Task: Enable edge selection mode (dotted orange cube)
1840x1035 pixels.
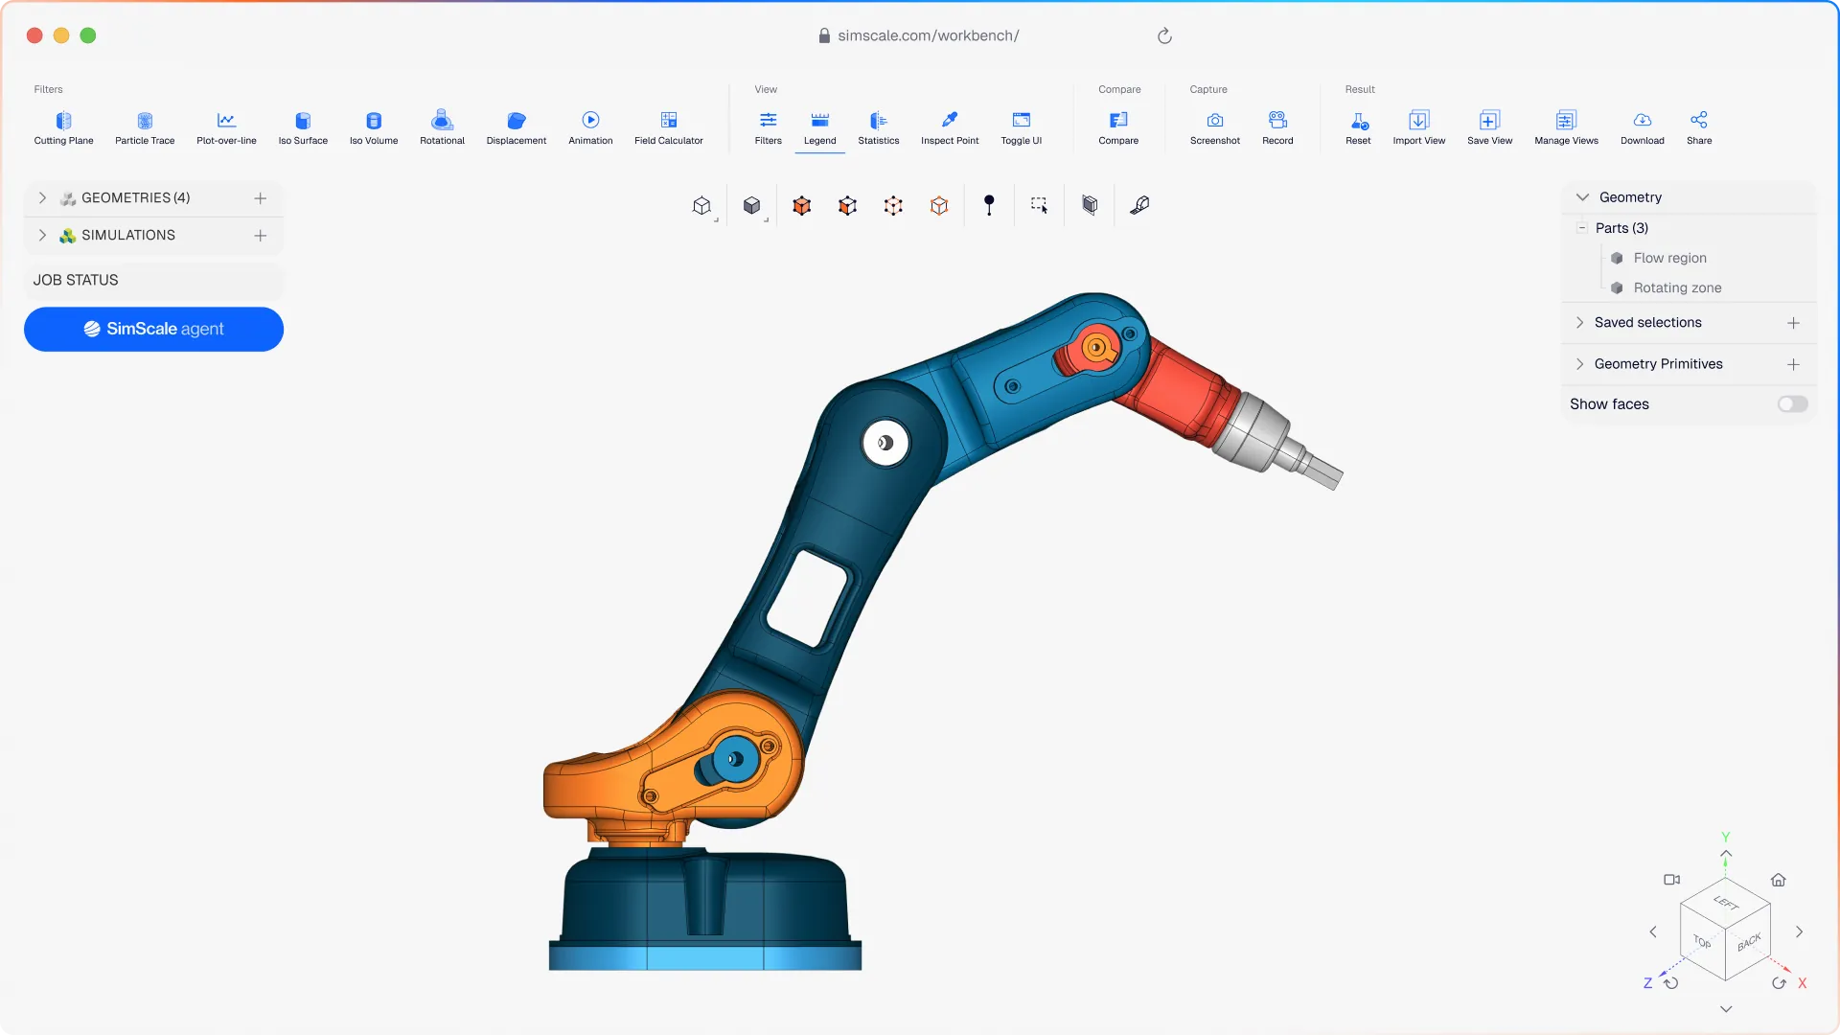Action: (893, 205)
